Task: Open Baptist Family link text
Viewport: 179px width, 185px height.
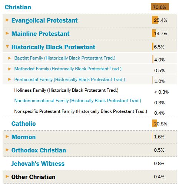Action: [65, 58]
